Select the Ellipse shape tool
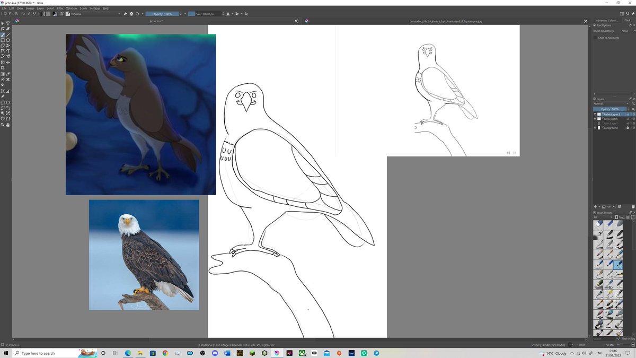This screenshot has height=358, width=636. [8, 40]
